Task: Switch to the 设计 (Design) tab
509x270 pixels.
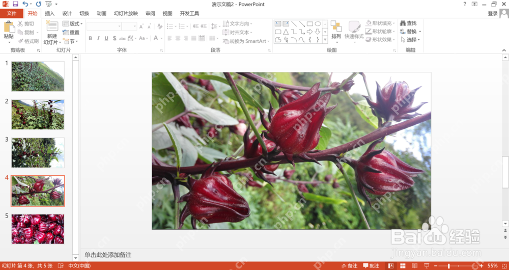Action: click(67, 14)
